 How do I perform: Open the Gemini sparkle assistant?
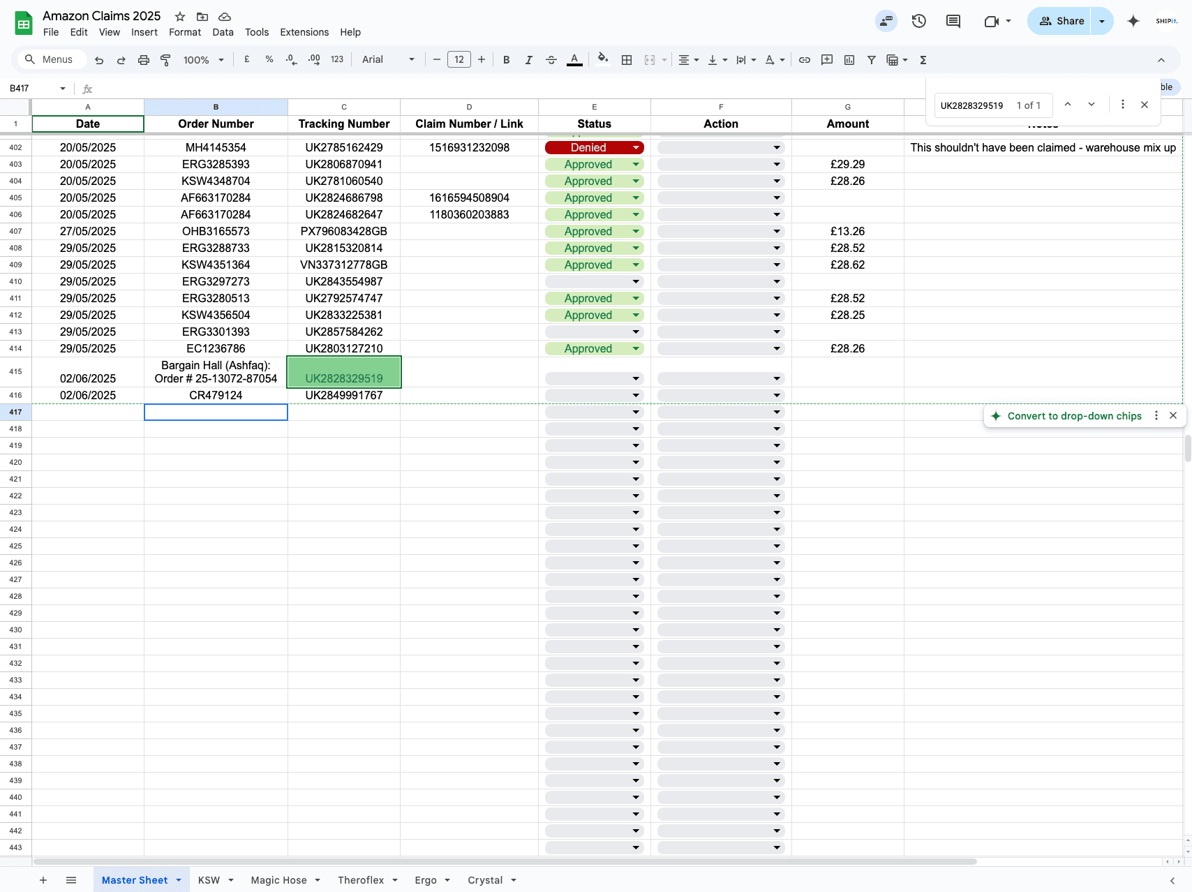pos(1133,21)
